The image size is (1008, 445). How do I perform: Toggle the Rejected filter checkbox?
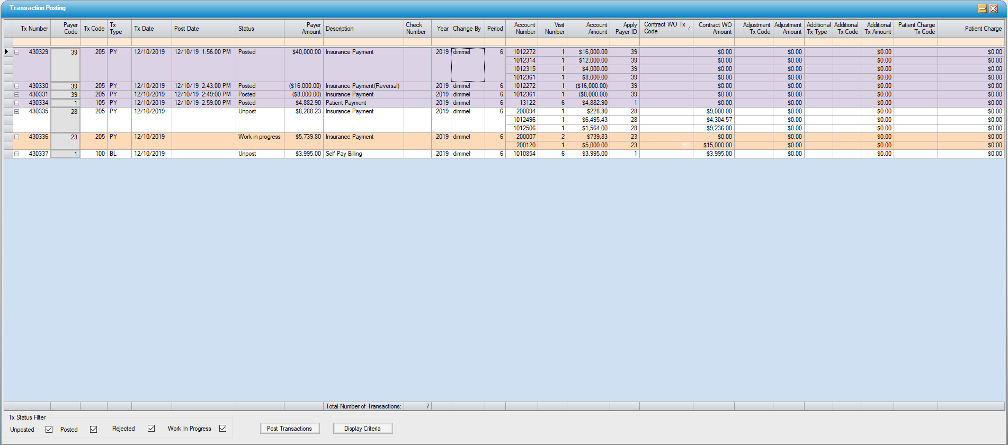(151, 429)
